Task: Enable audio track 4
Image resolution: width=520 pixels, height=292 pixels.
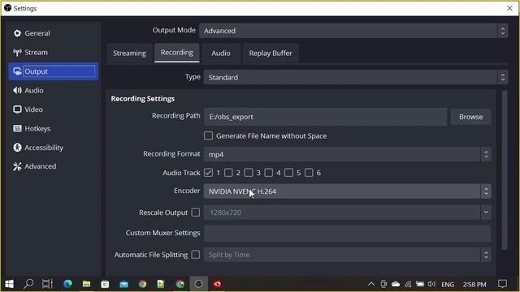Action: pos(269,173)
